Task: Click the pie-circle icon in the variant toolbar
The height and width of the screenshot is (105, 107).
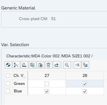Action: coord(8,65)
